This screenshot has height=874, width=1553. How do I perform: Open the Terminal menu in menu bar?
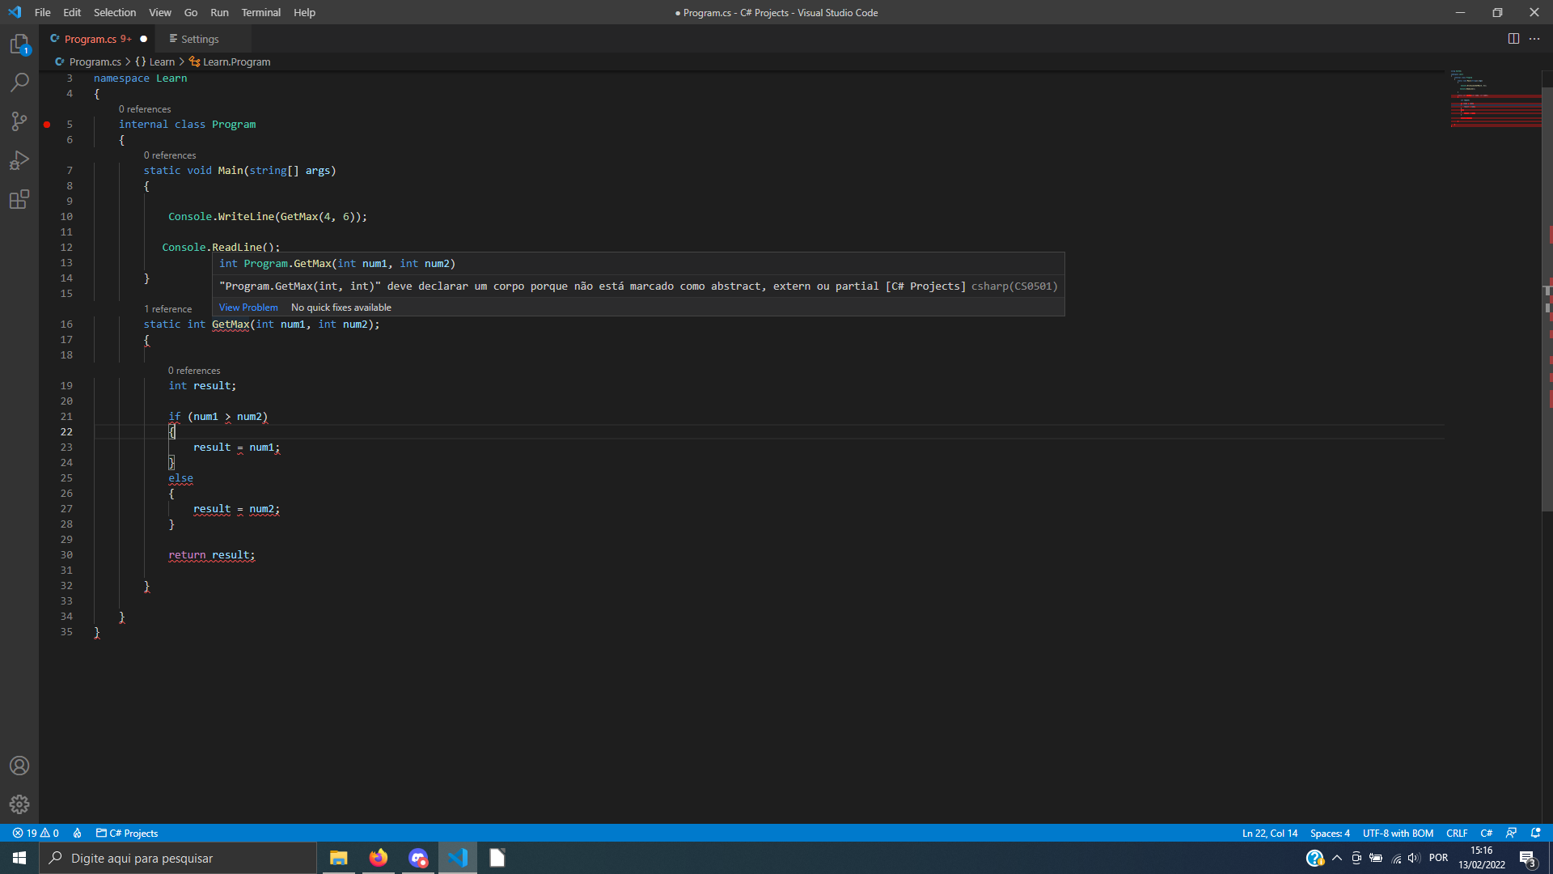[x=260, y=12]
